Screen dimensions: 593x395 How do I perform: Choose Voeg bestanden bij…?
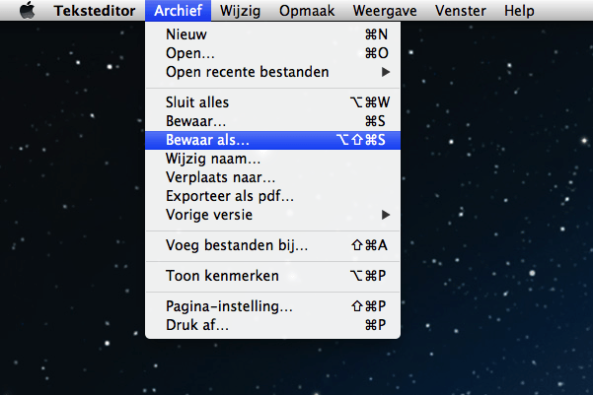point(272,245)
